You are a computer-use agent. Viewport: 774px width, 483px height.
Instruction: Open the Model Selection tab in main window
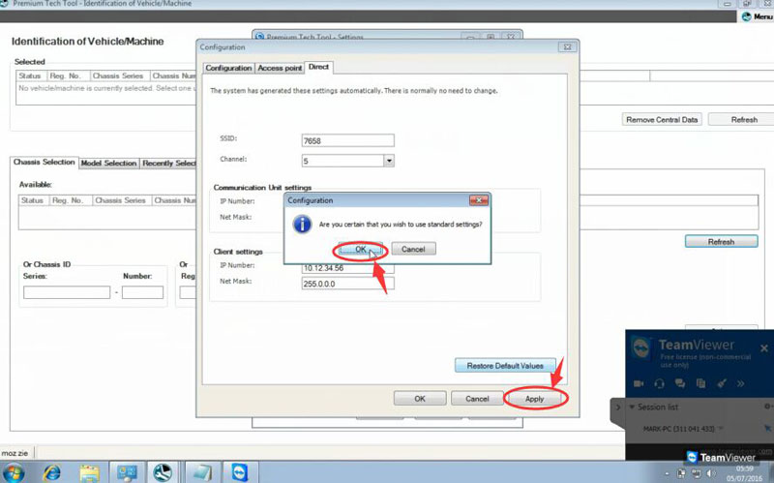pos(108,163)
